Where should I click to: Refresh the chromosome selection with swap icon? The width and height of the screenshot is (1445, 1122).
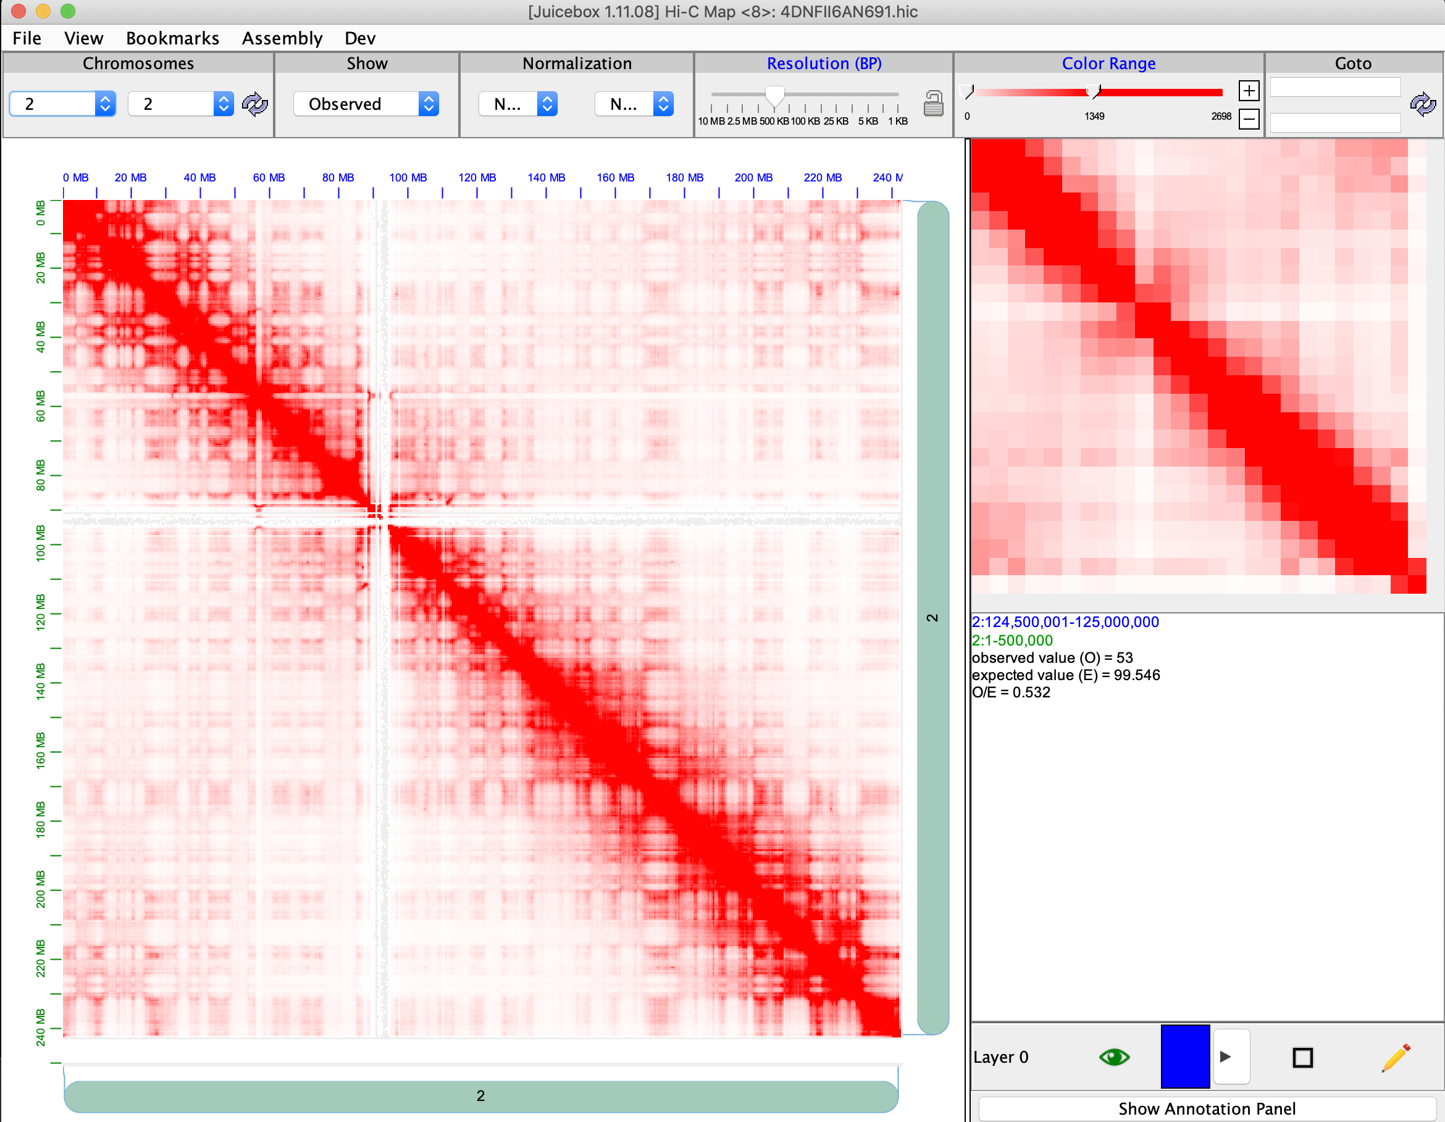(x=256, y=104)
